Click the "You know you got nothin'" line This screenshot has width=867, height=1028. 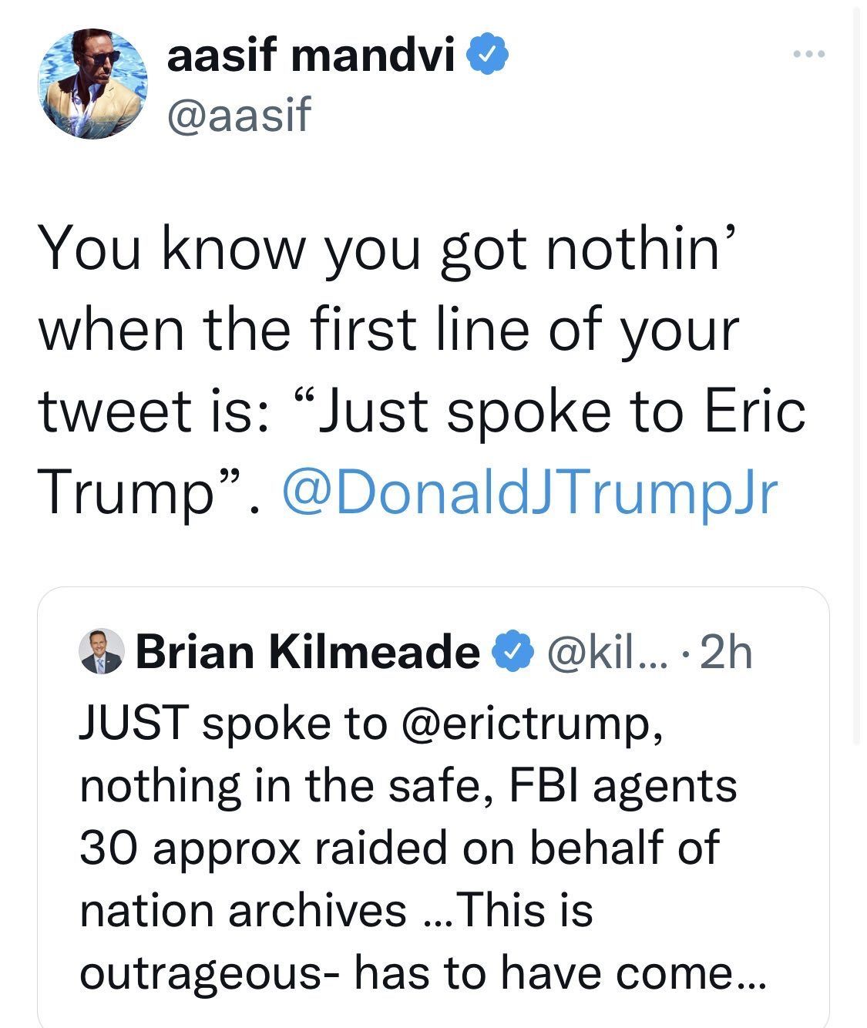coord(381,248)
